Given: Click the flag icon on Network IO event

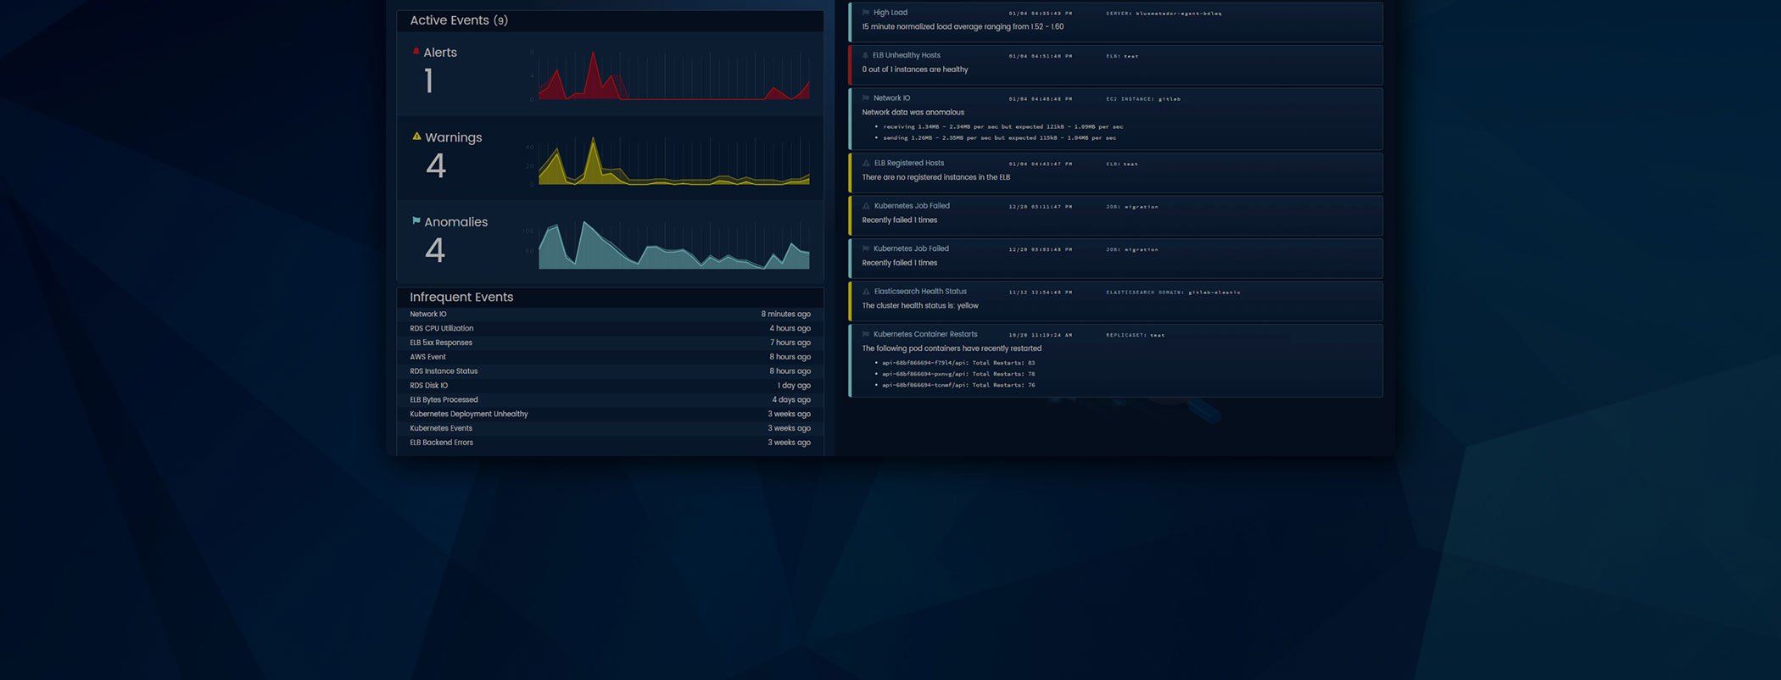Looking at the screenshot, I should [x=866, y=98].
